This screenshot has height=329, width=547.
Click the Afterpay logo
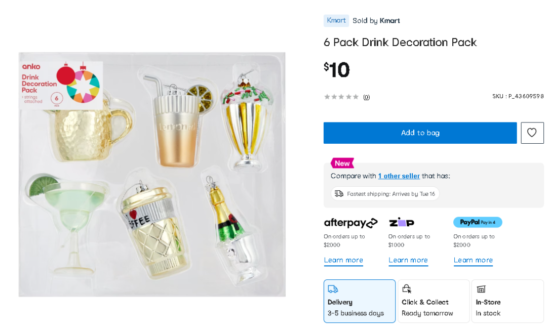pos(350,223)
